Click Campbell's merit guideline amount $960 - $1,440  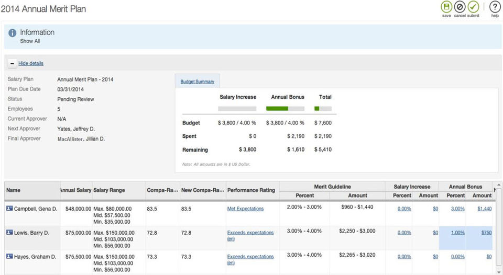pos(357,207)
